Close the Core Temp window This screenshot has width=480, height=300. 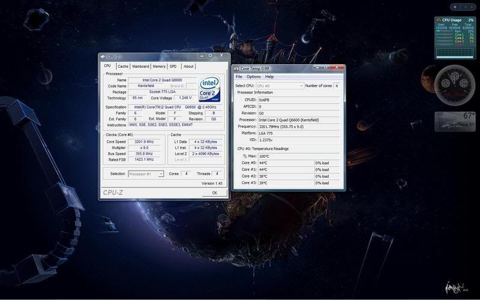(337, 67)
